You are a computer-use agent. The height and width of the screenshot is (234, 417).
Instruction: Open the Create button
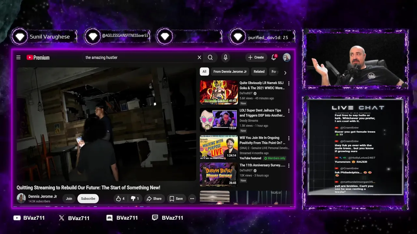click(256, 58)
